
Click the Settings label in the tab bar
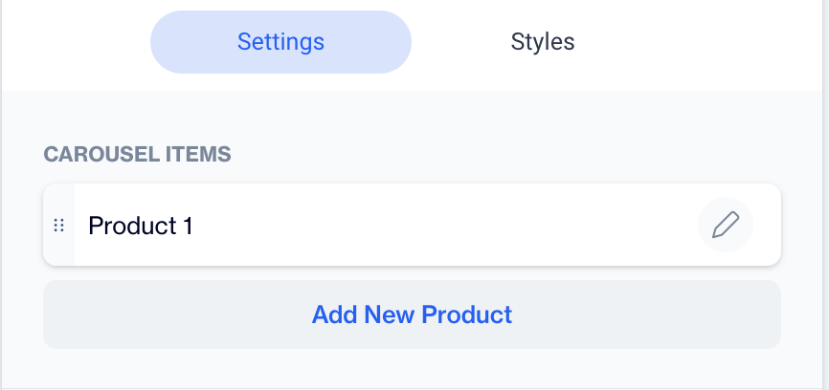pyautogui.click(x=280, y=42)
